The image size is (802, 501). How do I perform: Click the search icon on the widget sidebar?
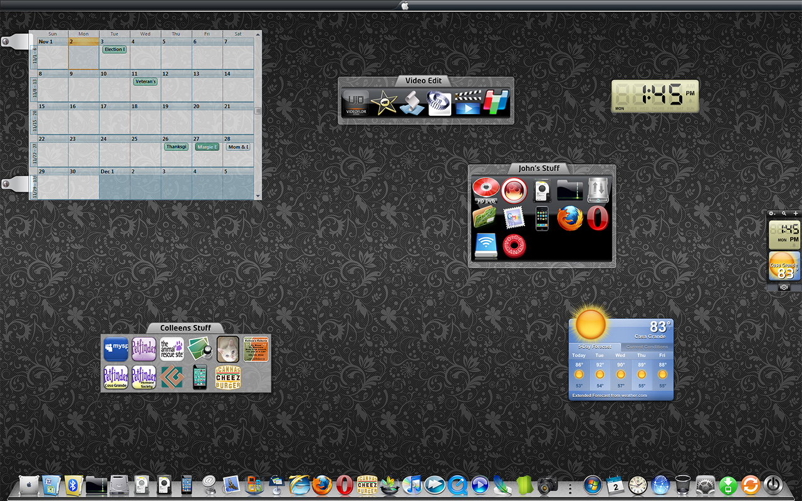click(x=784, y=214)
